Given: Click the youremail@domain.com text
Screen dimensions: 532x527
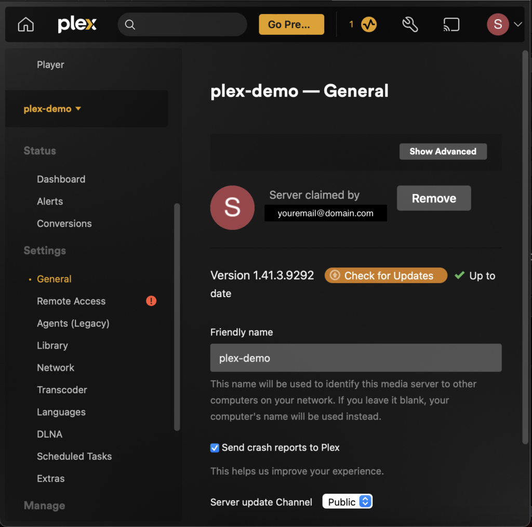Looking at the screenshot, I should tap(325, 213).
